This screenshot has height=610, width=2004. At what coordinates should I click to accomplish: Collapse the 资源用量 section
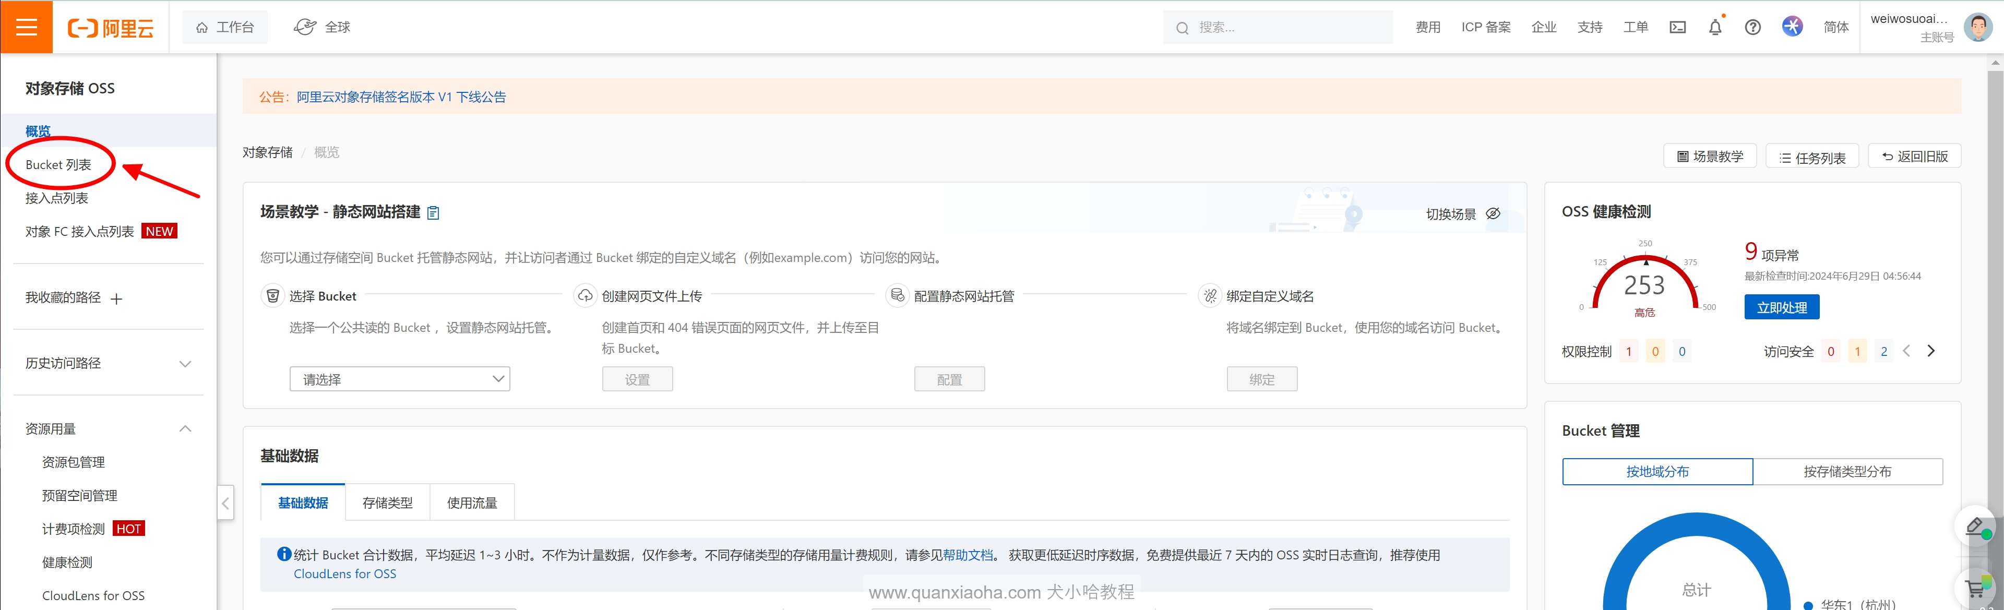click(185, 429)
